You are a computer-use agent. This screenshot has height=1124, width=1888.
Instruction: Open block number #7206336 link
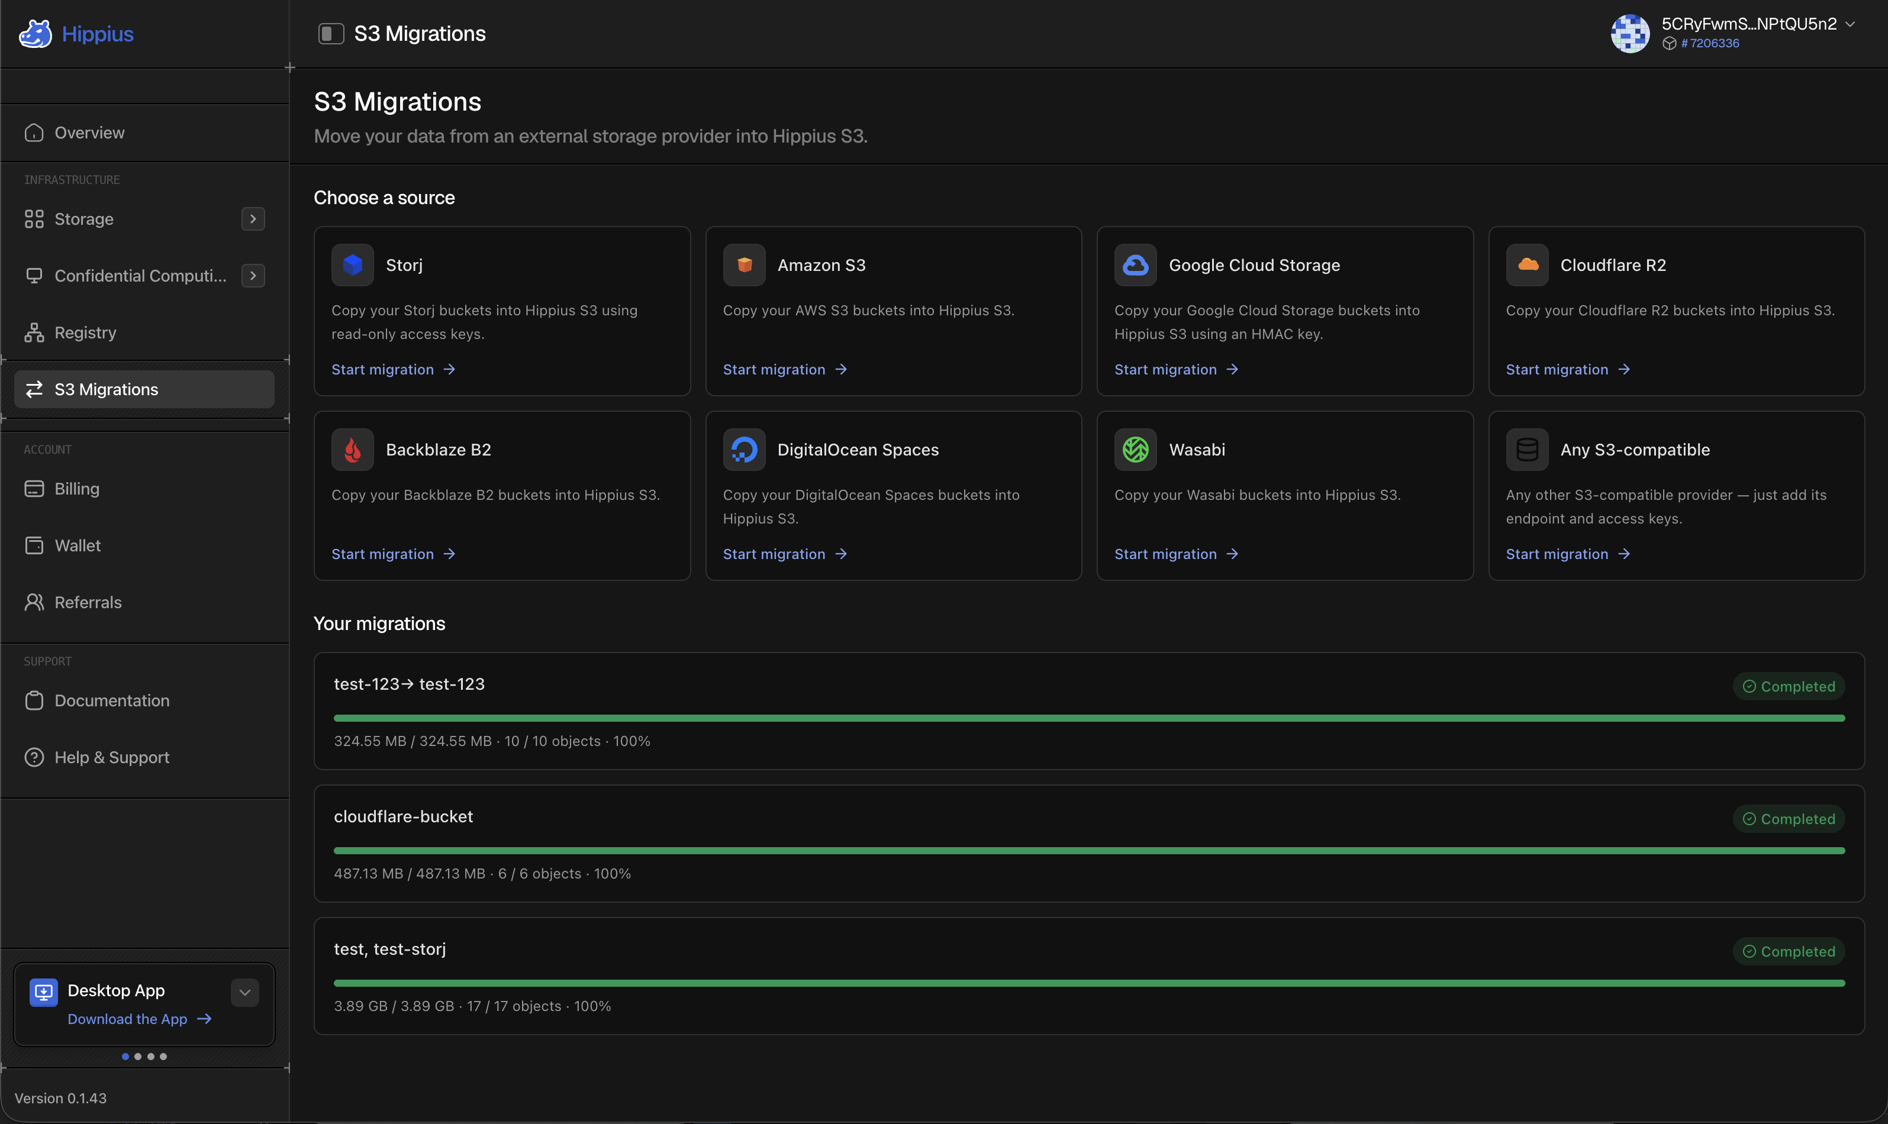coord(1709,43)
